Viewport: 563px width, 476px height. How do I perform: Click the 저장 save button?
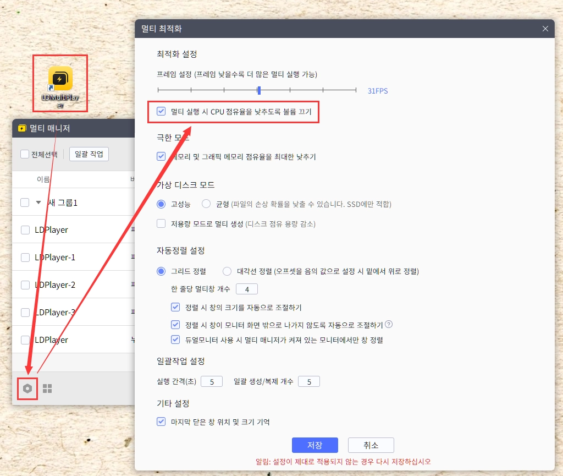pos(314,445)
